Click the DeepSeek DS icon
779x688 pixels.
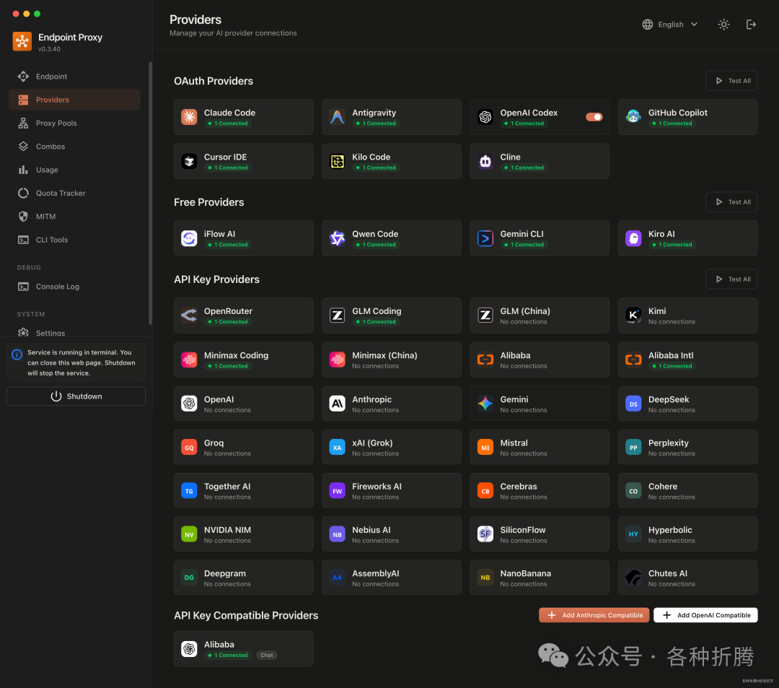[633, 403]
